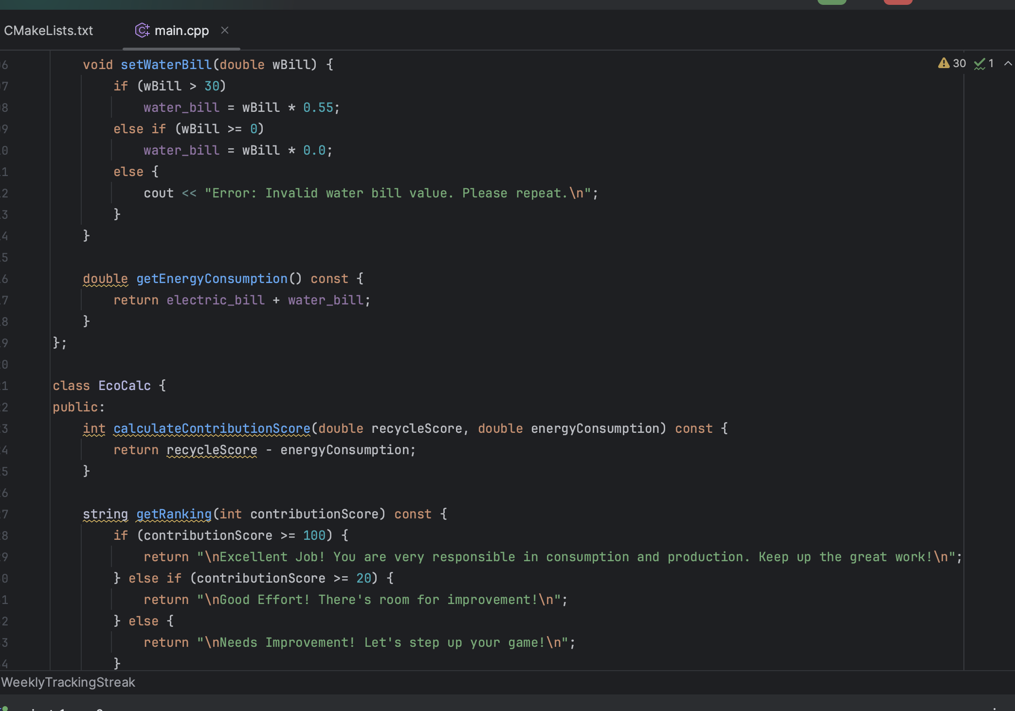Click the warning triangle indicator showing 30 problems

tap(944, 63)
